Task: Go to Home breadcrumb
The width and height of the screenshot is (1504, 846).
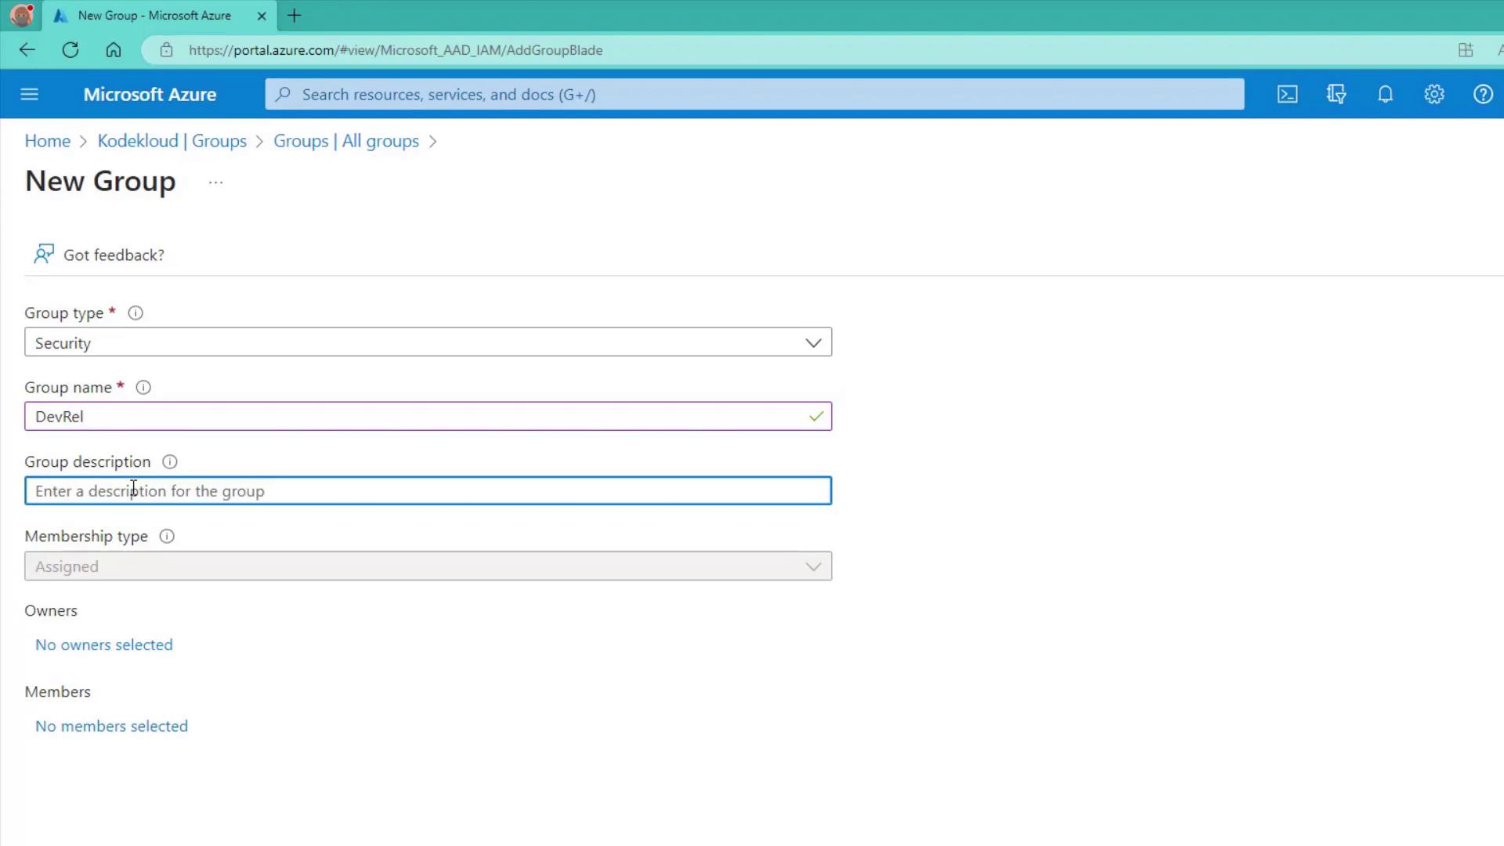Action: click(x=47, y=141)
